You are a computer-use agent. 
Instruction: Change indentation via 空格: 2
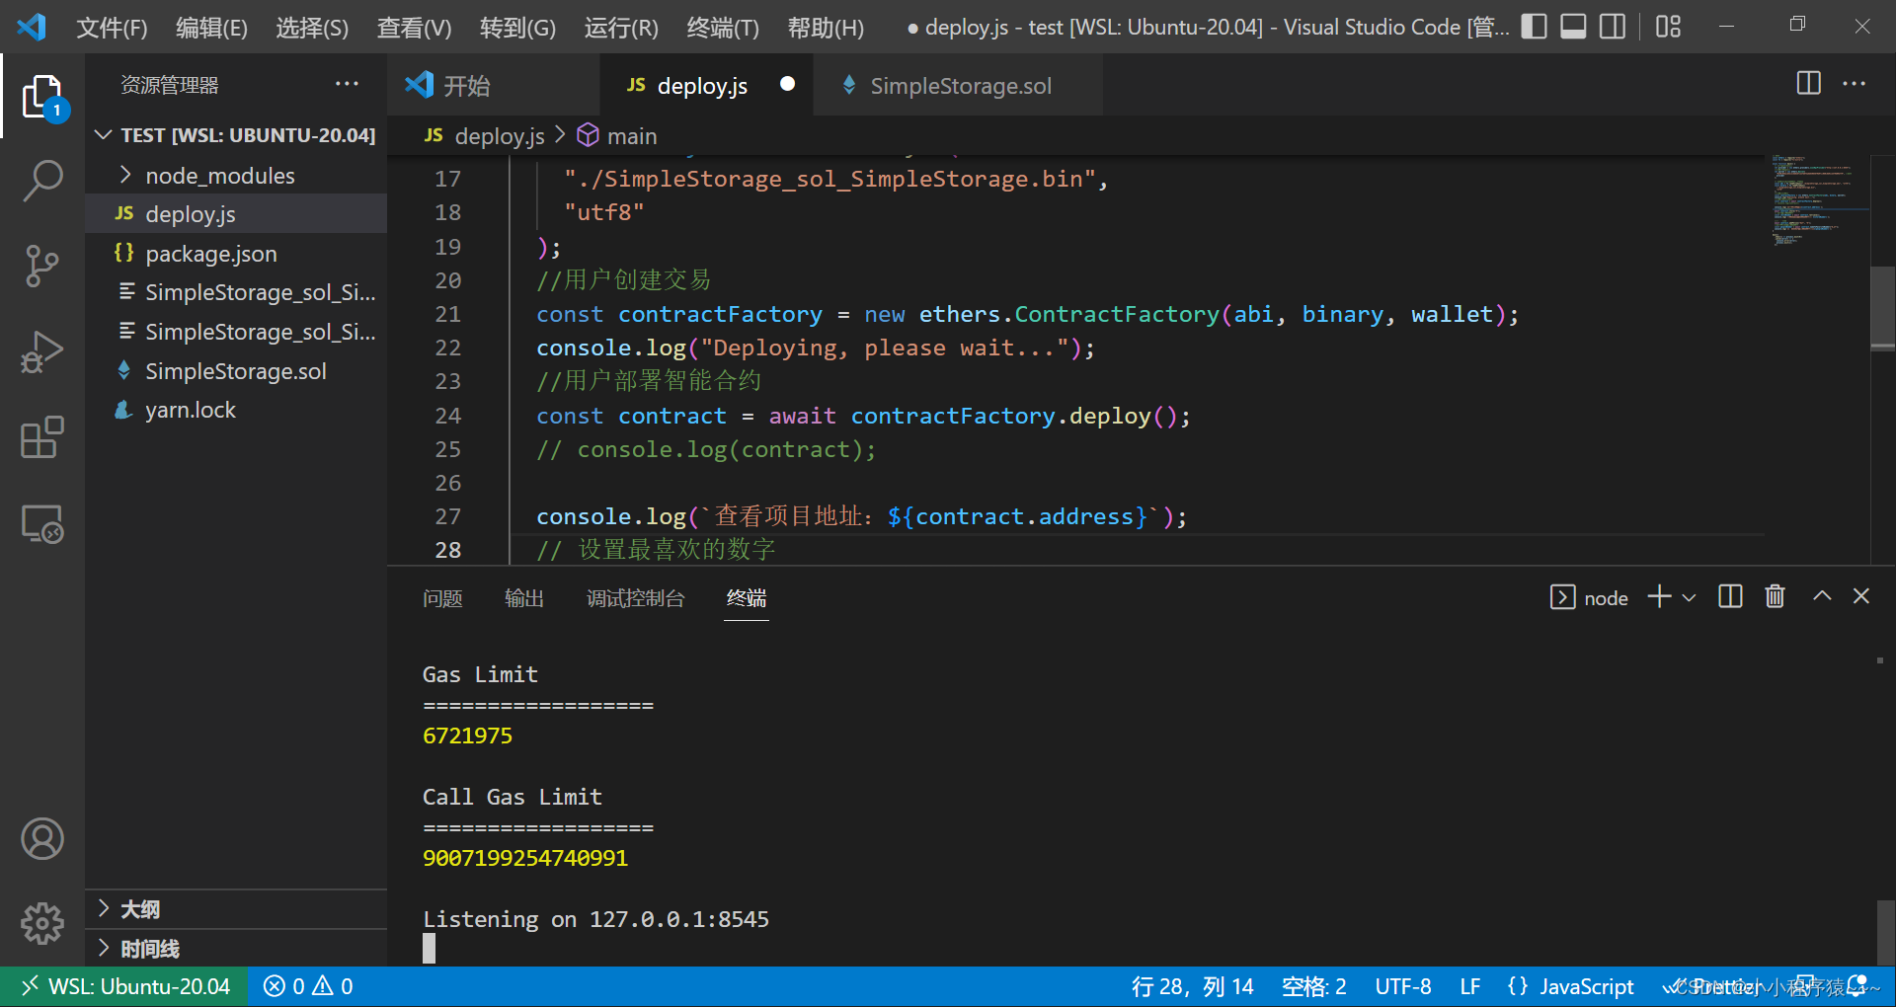(x=1313, y=986)
